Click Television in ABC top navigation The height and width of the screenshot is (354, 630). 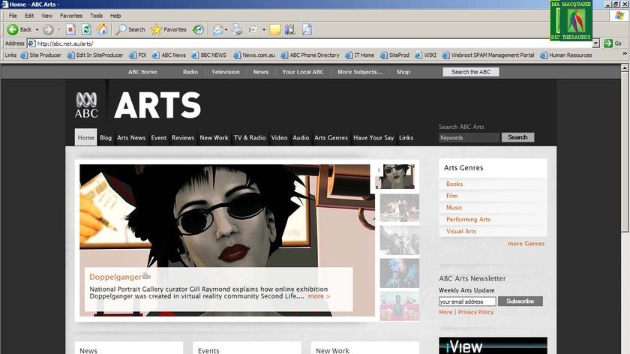click(x=226, y=72)
